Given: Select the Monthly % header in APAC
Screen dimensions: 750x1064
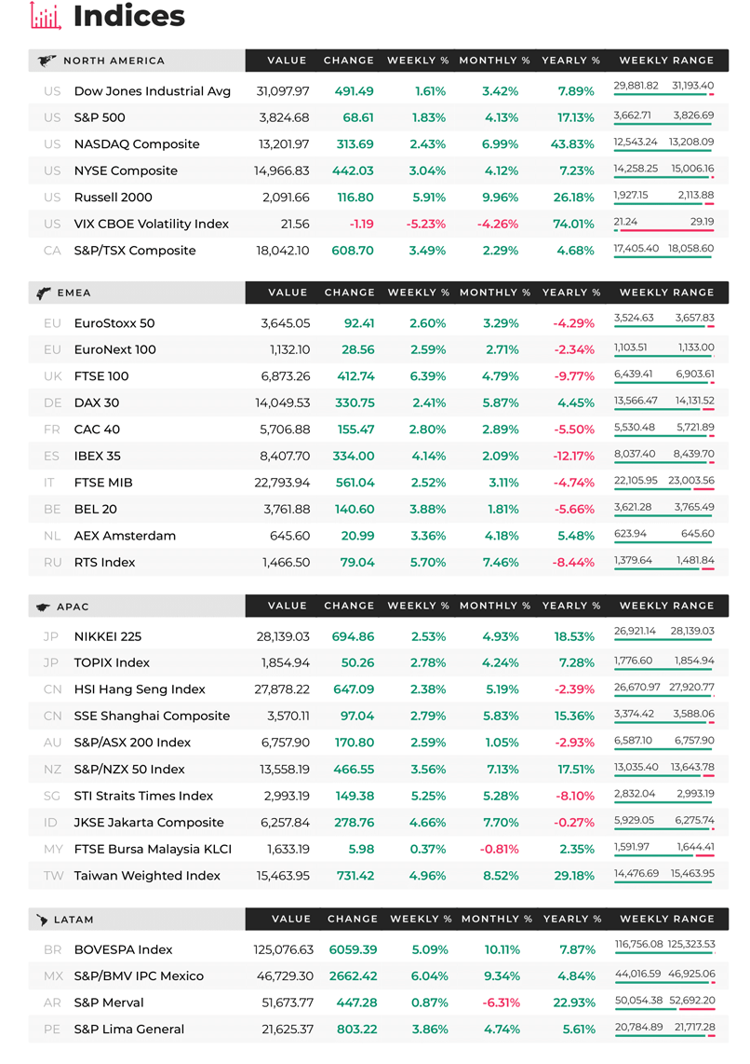Looking at the screenshot, I should click(x=495, y=606).
